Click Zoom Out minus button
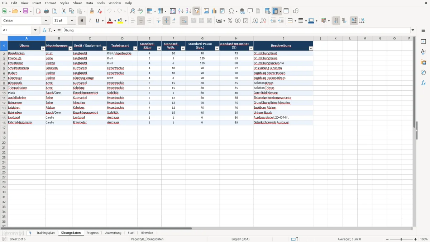 point(387,239)
